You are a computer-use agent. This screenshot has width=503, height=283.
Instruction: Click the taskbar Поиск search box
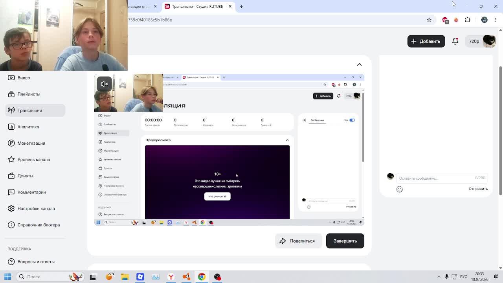[x=50, y=277]
